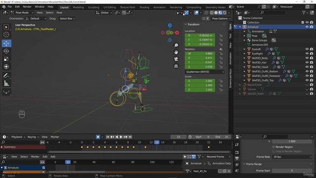Jump to the start frame
The height and width of the screenshot is (178, 316).
108,137
